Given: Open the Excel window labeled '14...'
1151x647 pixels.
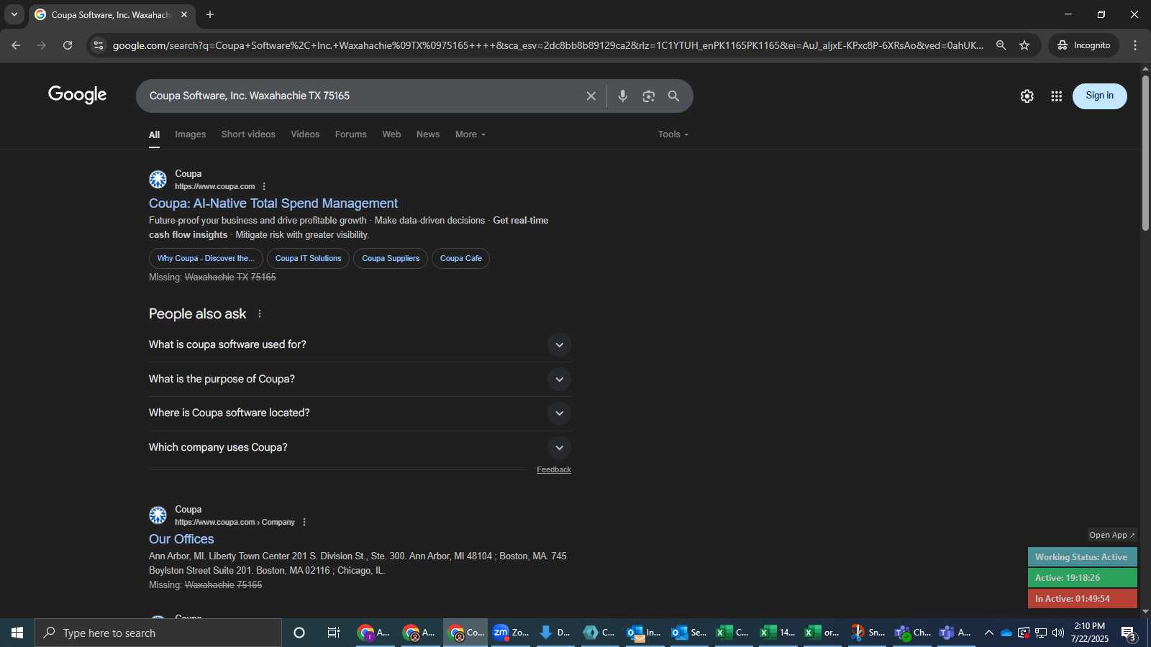Looking at the screenshot, I should 778,633.
